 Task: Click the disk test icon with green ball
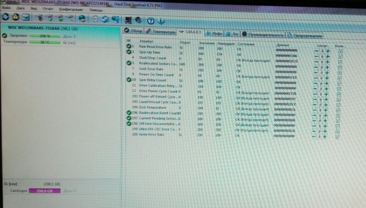pos(60,18)
